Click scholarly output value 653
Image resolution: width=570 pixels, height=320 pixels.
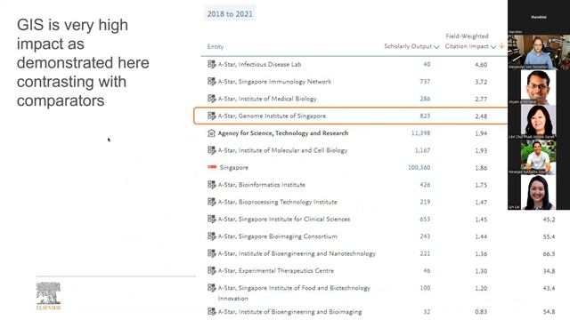(425, 220)
